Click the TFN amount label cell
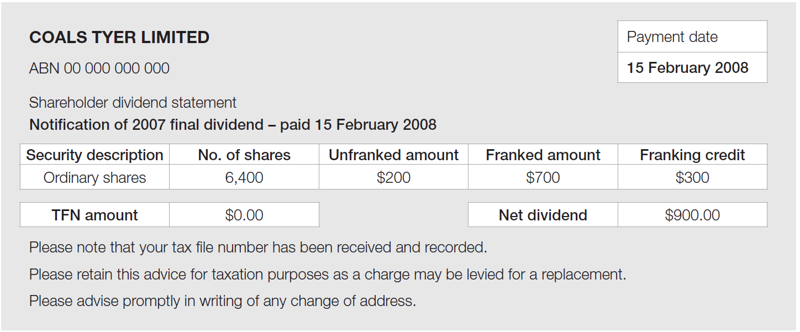 [94, 215]
